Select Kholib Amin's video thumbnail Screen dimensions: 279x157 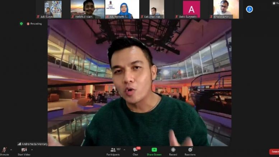[226, 9]
